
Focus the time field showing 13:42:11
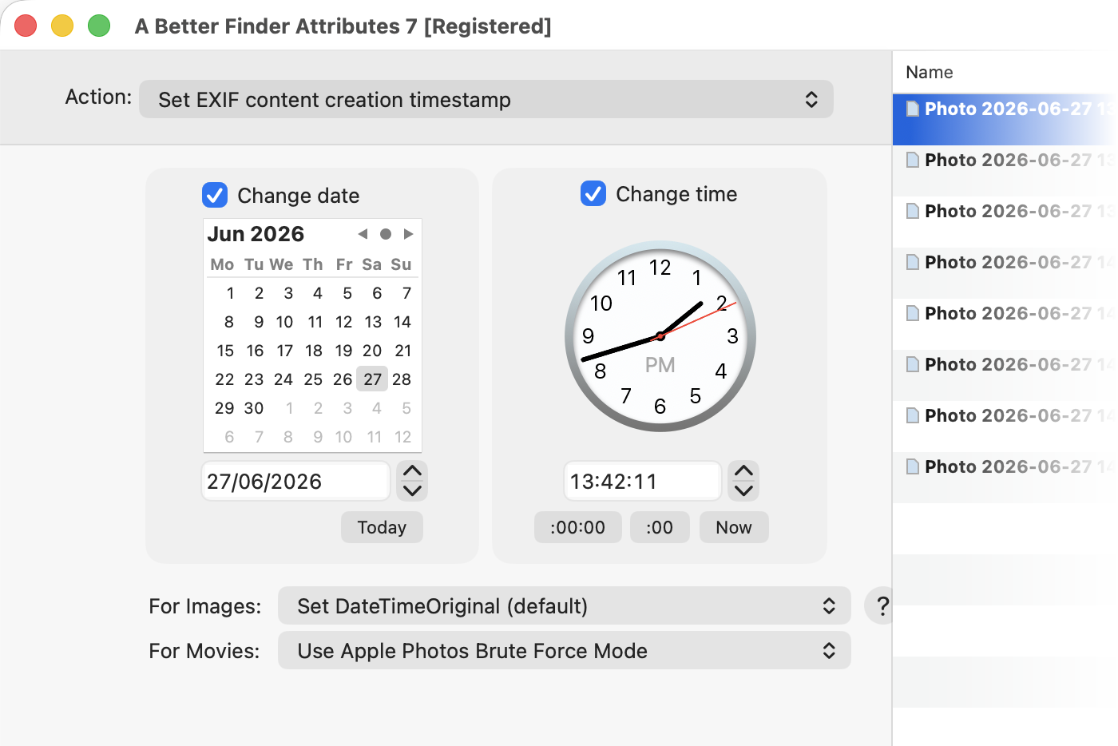pos(643,481)
